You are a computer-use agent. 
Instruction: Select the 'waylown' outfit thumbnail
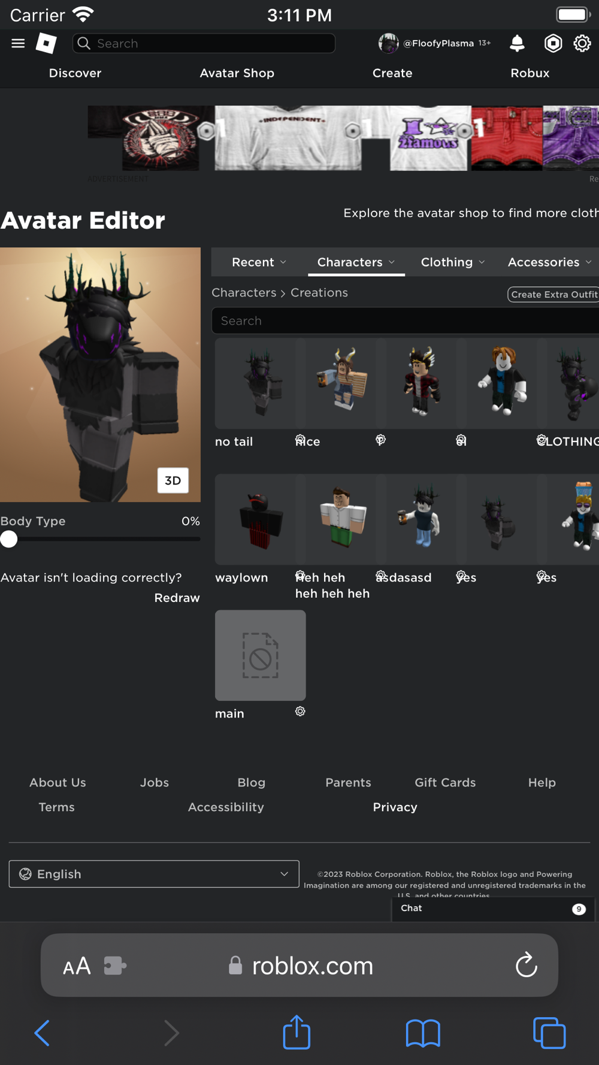coord(260,519)
